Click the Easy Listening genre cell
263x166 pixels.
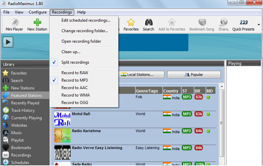pyautogui.click(x=148, y=147)
